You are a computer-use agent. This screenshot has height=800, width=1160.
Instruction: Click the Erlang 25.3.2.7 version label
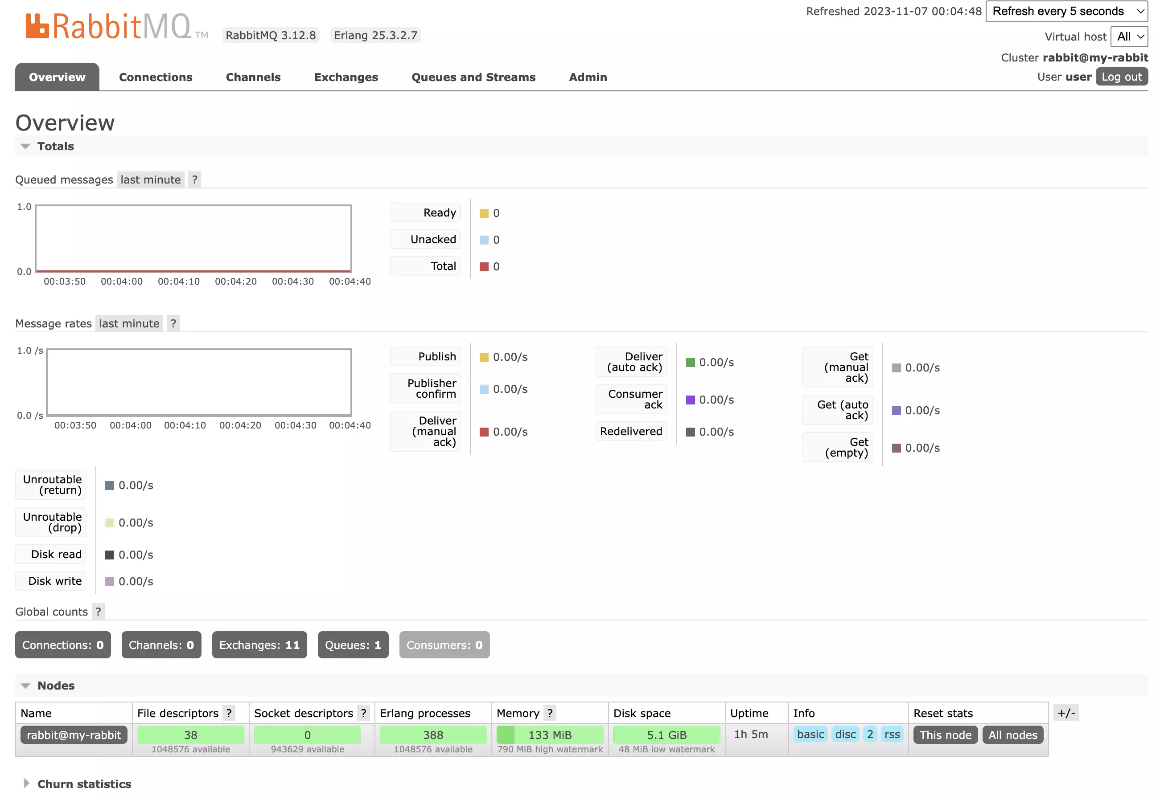pos(375,35)
